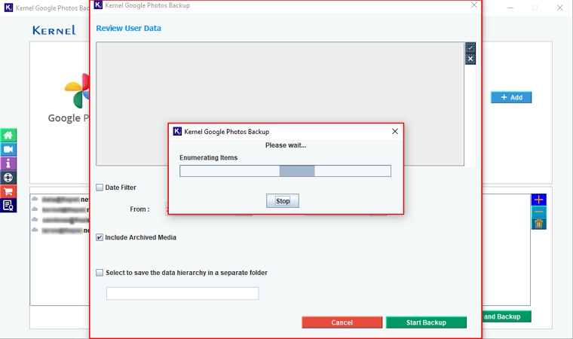Click the 'Please wait...' text

pyautogui.click(x=286, y=145)
